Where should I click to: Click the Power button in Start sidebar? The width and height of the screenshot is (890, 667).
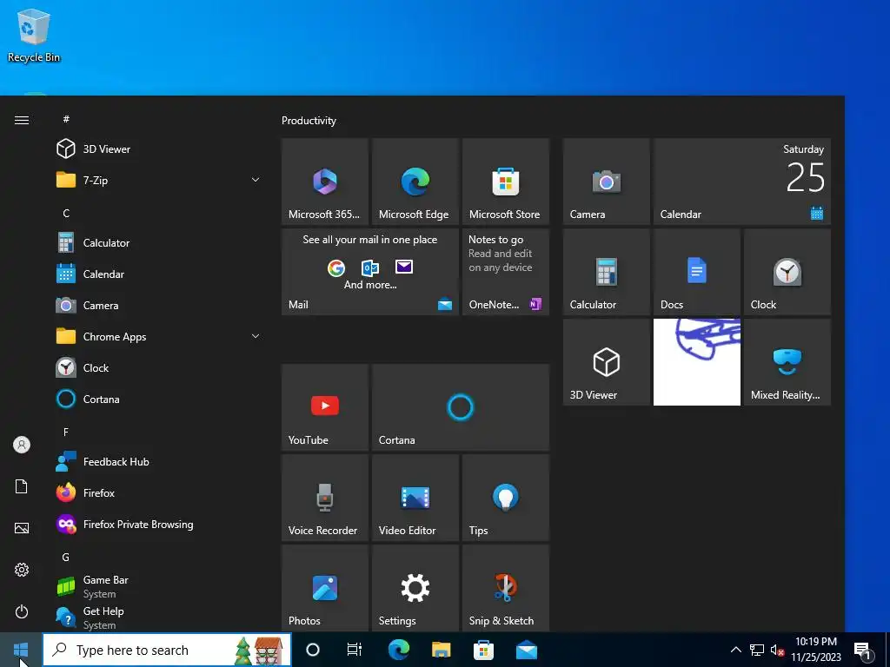(x=22, y=611)
